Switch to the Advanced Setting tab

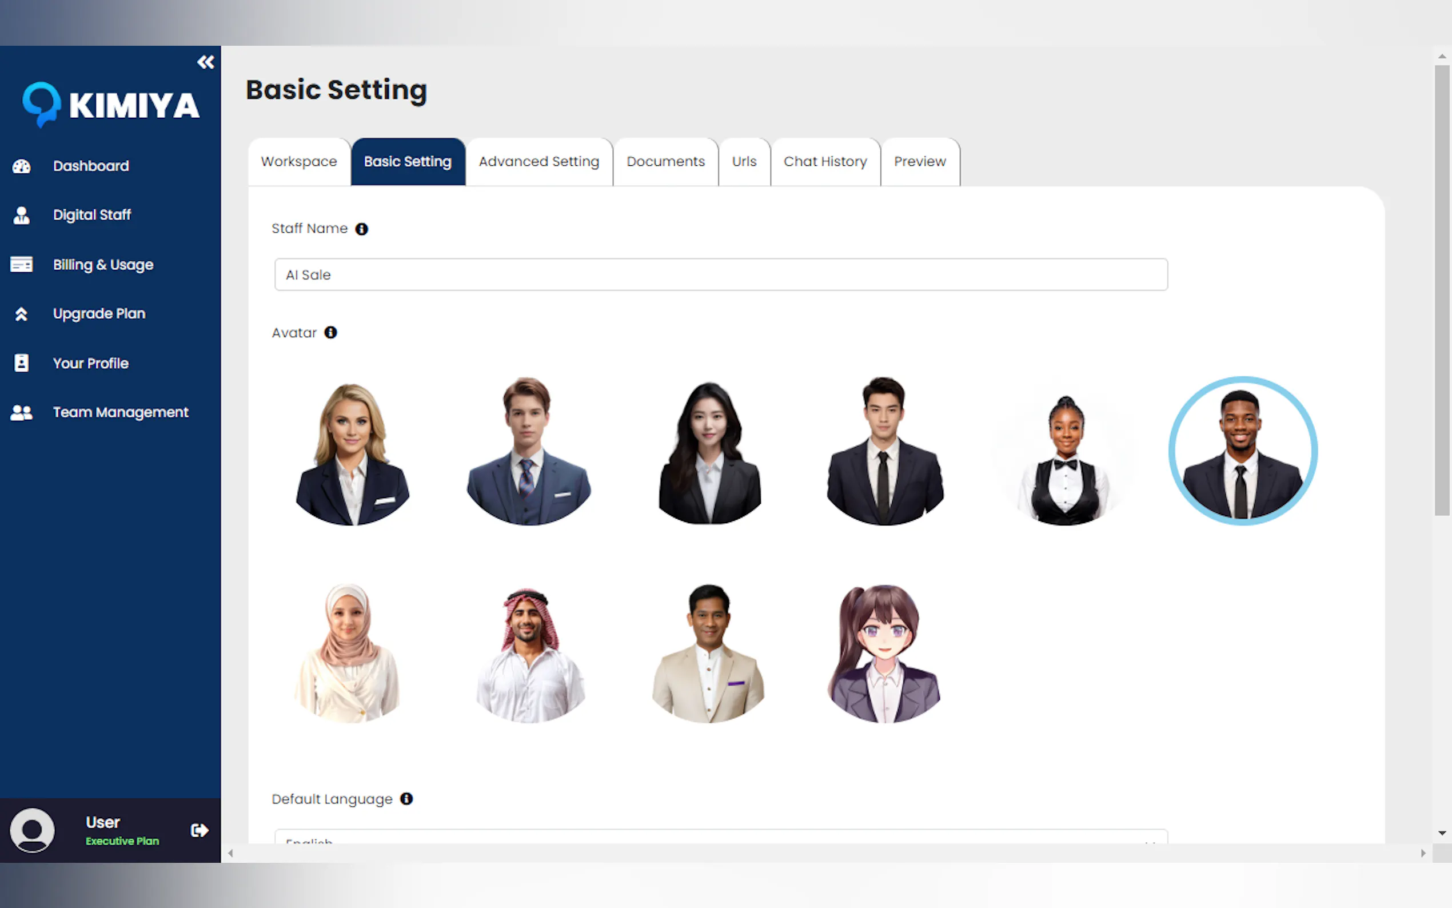538,162
